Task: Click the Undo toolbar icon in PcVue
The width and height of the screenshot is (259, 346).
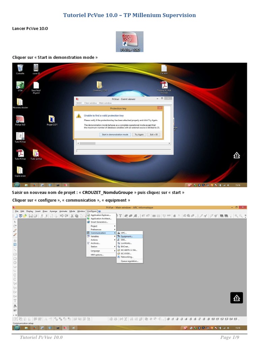Action: coord(62,216)
